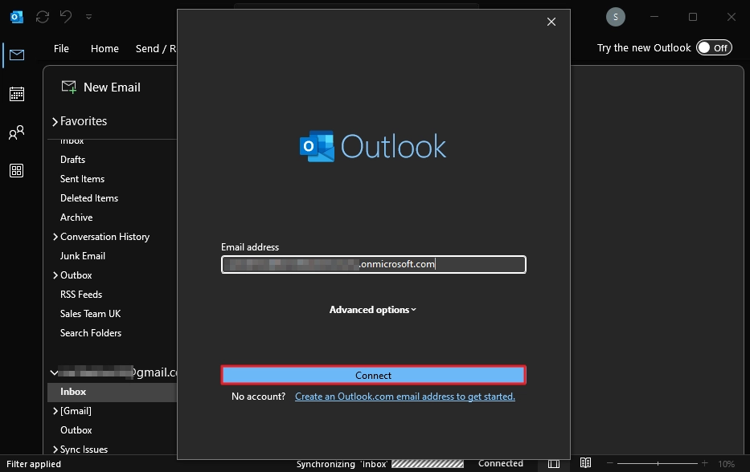Open the More Apps grid icon
This screenshot has height=472, width=750.
(17, 170)
